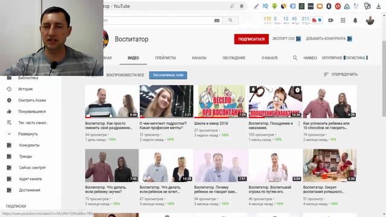Viewport: 386px width, 217px height.
Task: Open thumbnail of Как просто сменить своё раздражение
Action: coord(112,101)
